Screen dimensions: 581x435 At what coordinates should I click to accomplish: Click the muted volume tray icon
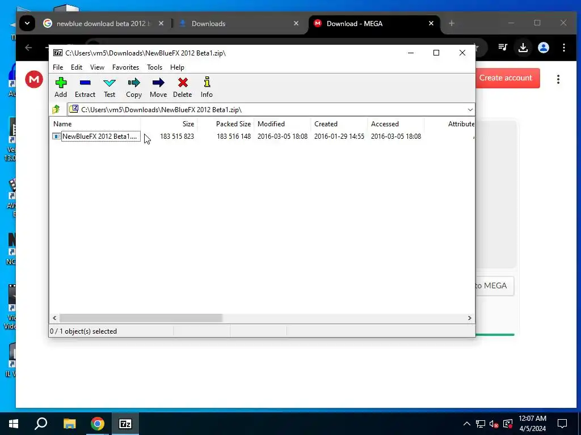(x=494, y=424)
